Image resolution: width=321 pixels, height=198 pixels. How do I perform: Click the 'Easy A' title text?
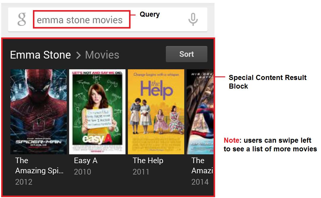(x=85, y=161)
